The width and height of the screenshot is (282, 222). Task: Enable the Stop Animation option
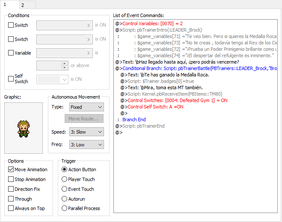[11, 179]
